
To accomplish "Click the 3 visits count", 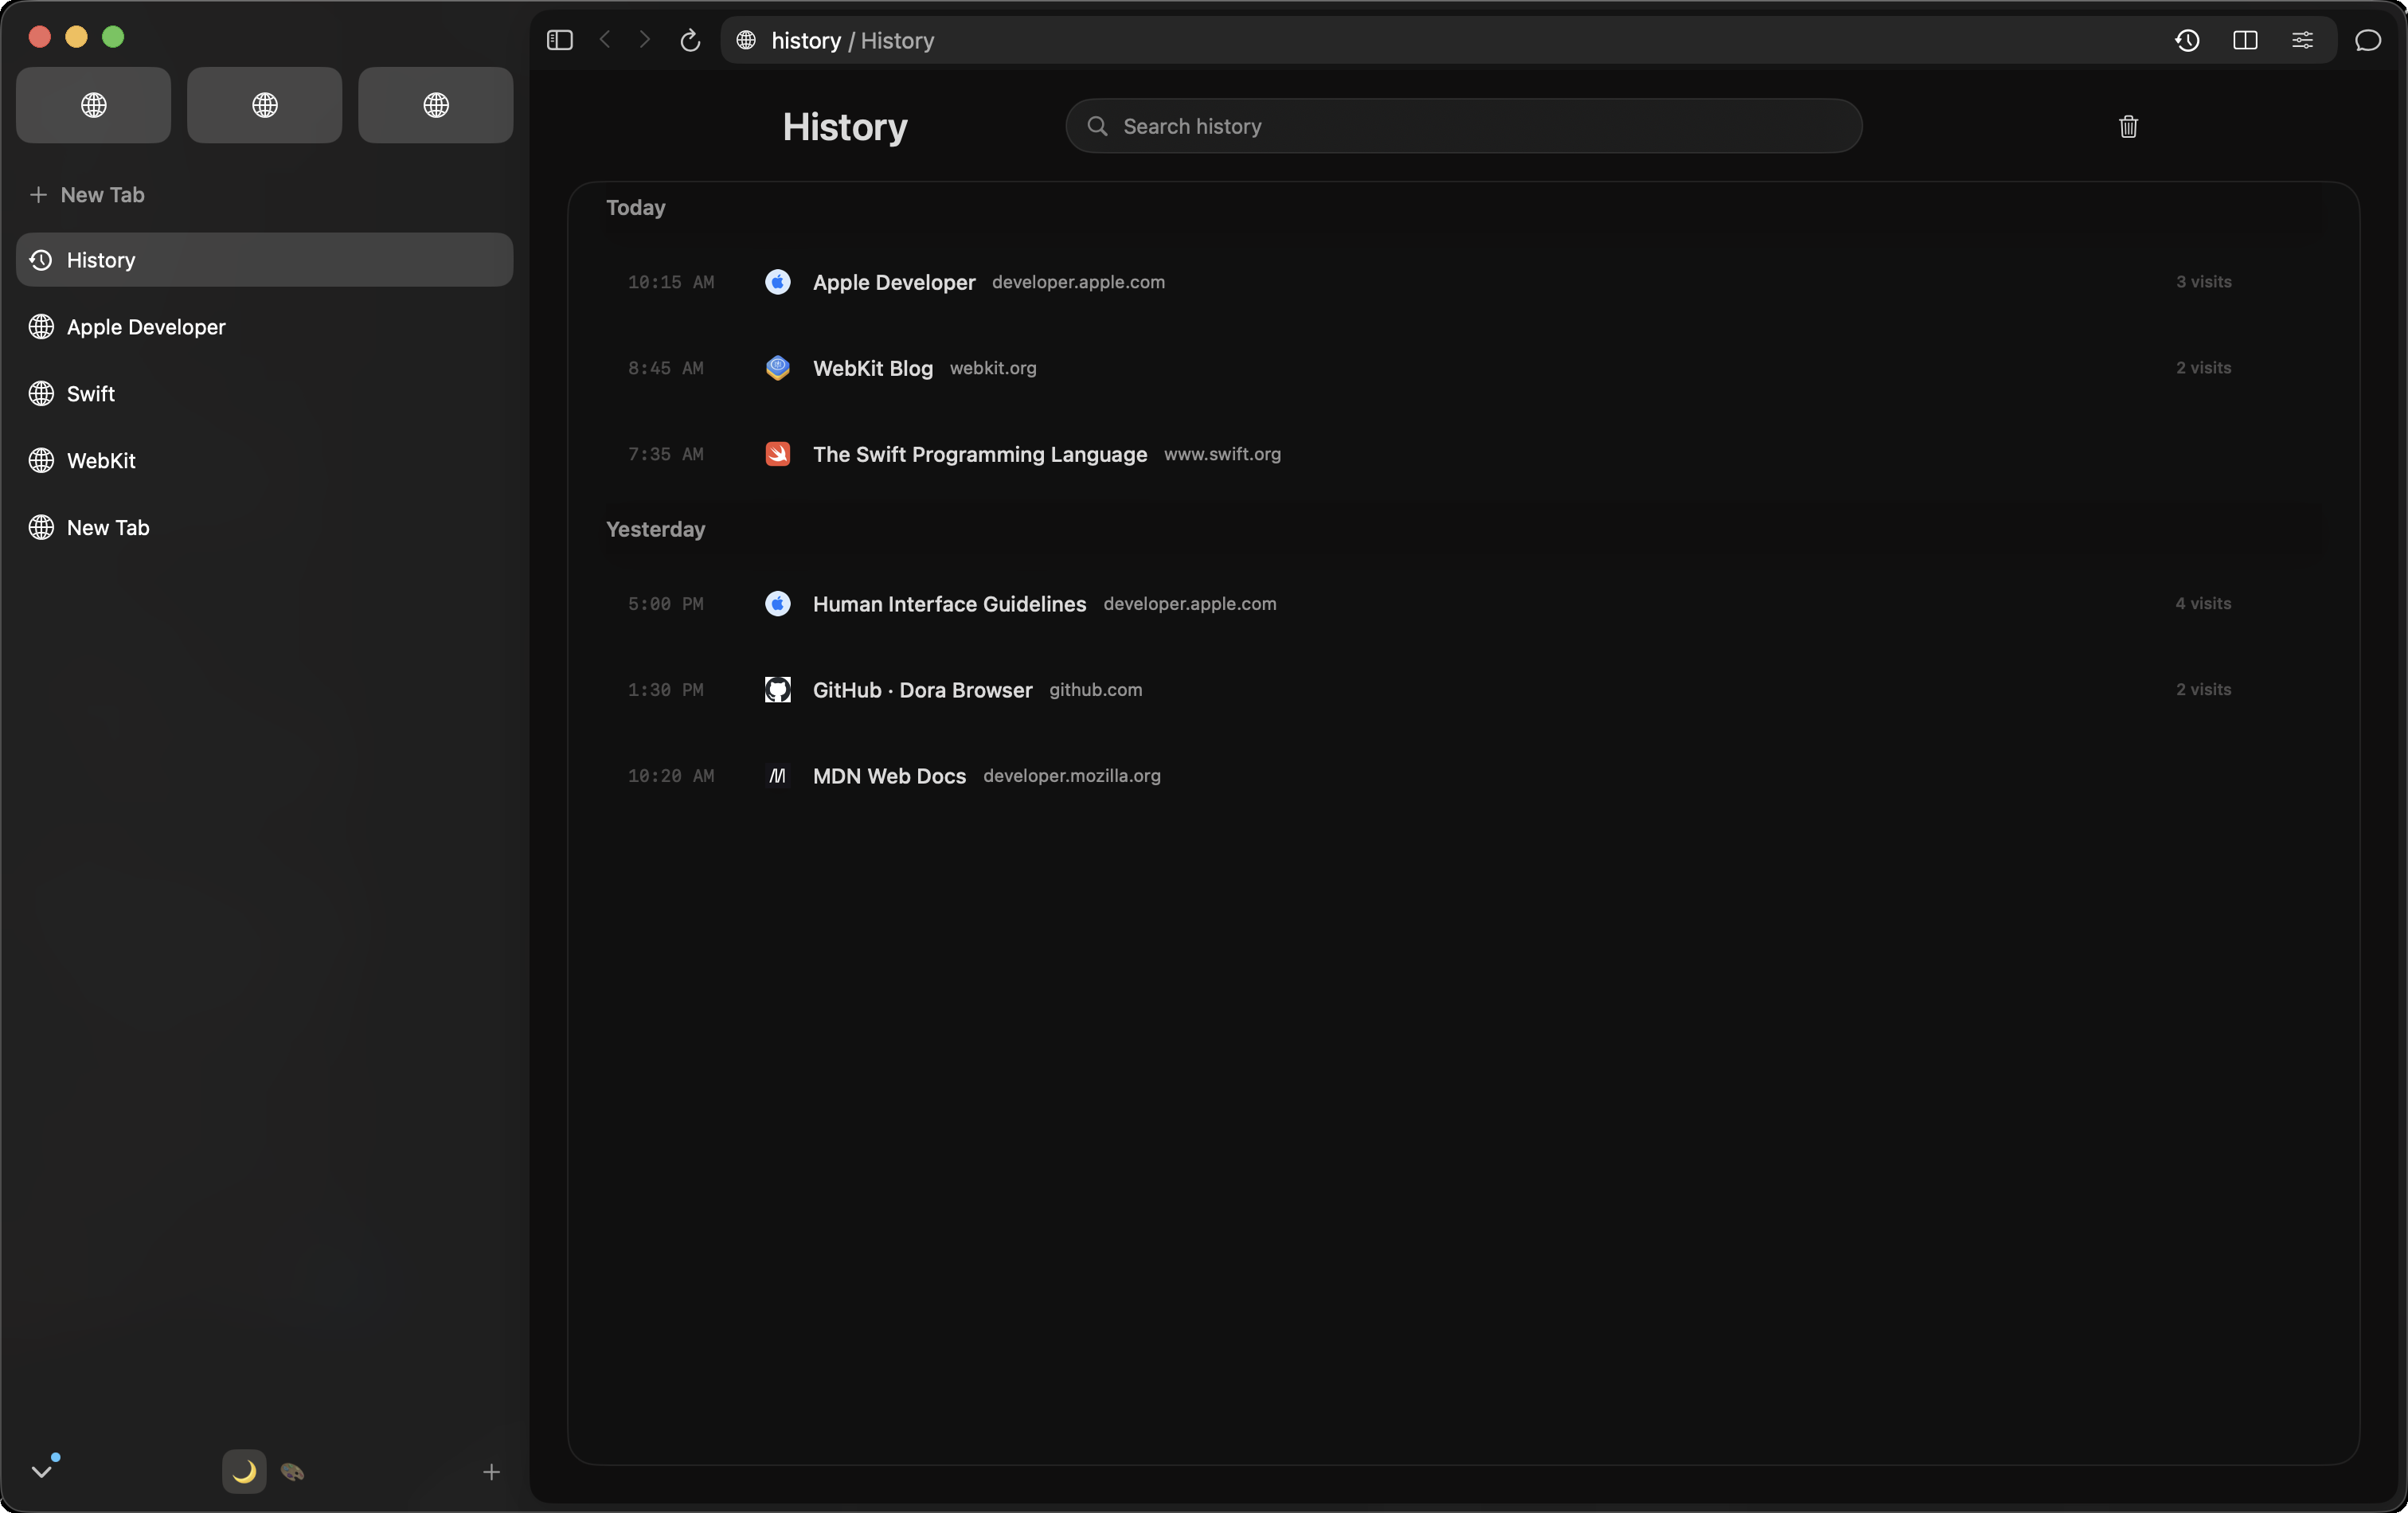I will point(2203,282).
